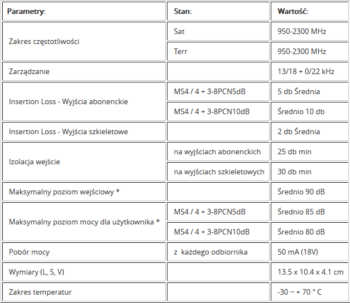Select the "50 mA (18V)" value
This screenshot has height=303, width=350.
click(x=299, y=252)
